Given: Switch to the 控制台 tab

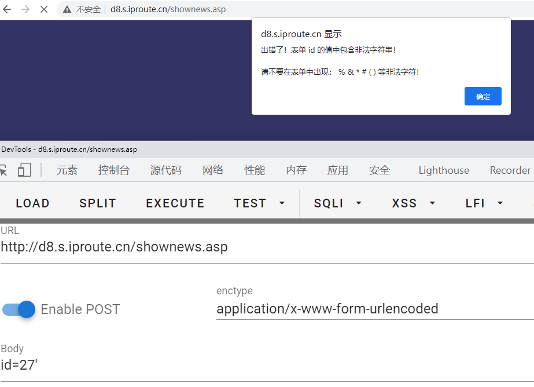Looking at the screenshot, I should pyautogui.click(x=113, y=170).
